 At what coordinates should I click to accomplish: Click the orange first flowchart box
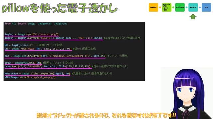tap(153, 7)
